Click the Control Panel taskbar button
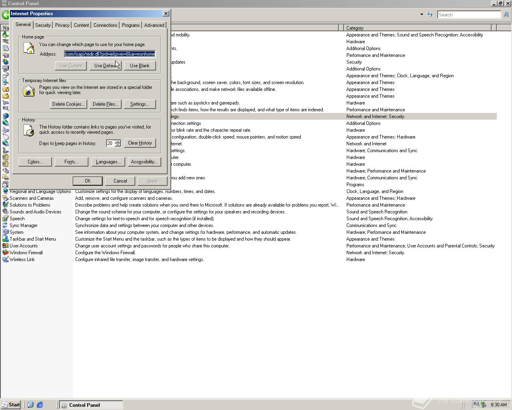 point(91,405)
